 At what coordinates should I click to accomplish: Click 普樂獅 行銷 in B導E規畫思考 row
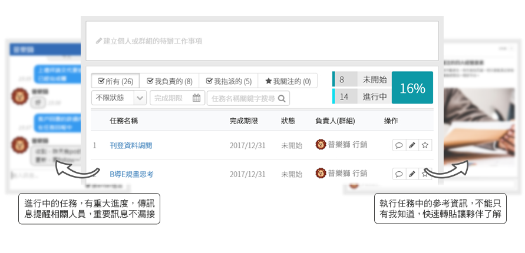point(347,173)
